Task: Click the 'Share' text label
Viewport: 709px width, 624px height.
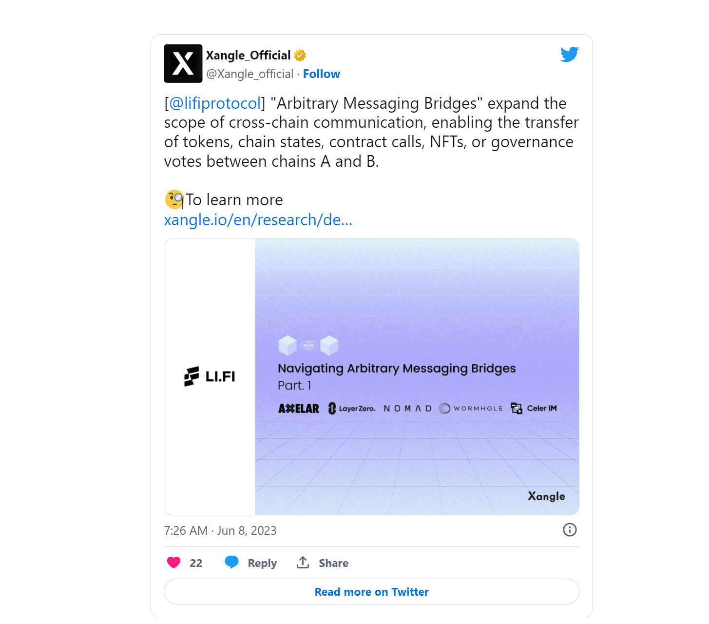Action: [333, 563]
